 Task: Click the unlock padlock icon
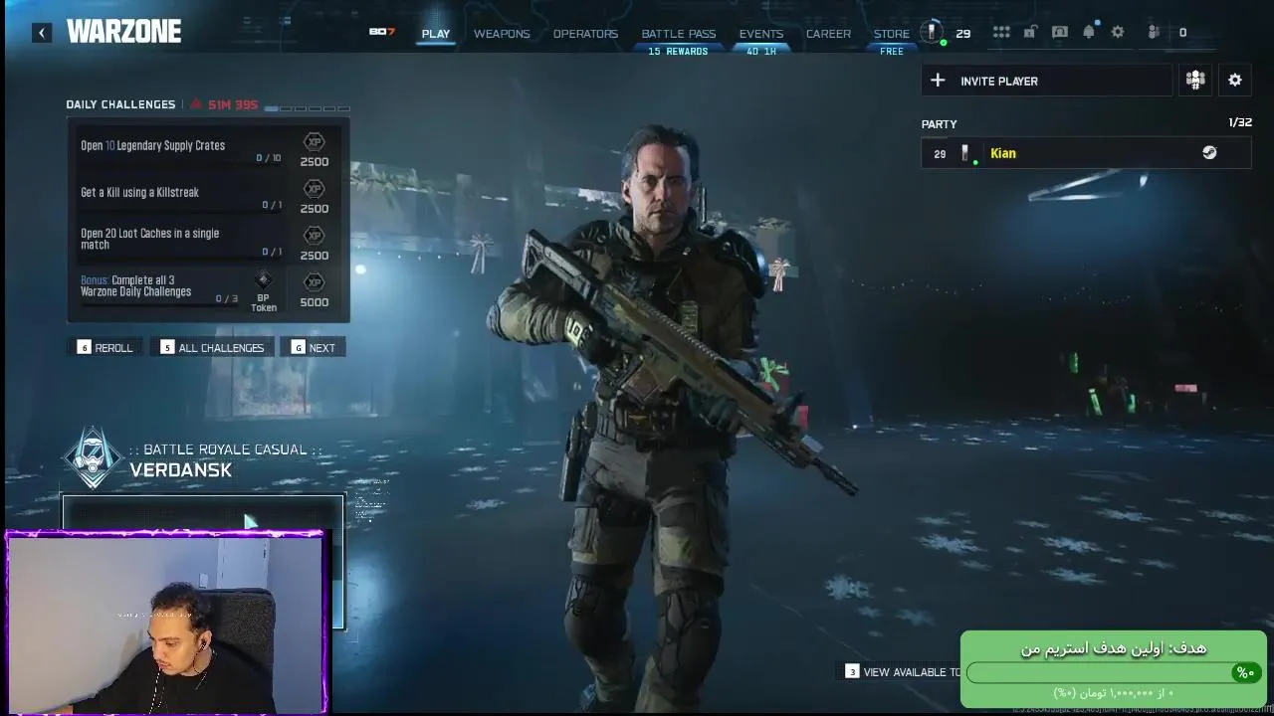tap(1030, 33)
